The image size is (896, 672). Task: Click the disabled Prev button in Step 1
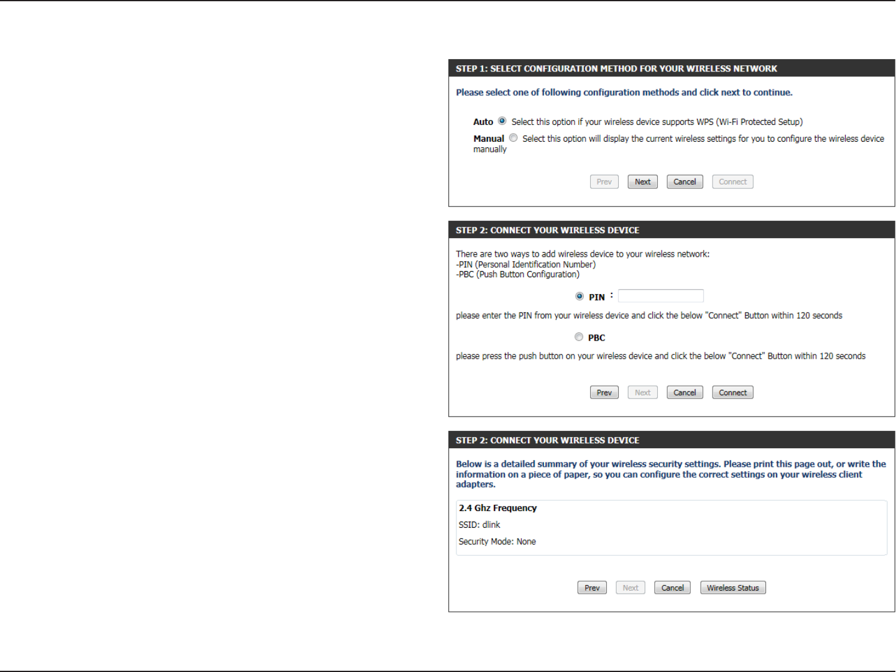tap(604, 182)
